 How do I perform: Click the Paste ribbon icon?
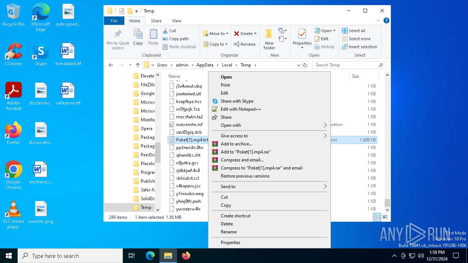pyautogui.click(x=153, y=37)
